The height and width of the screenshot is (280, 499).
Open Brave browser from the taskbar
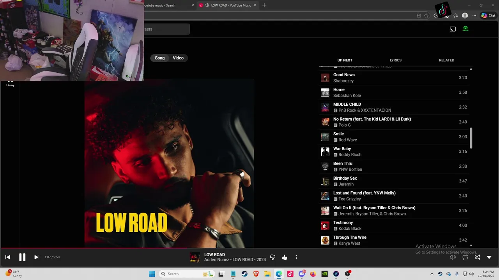(x=256, y=274)
